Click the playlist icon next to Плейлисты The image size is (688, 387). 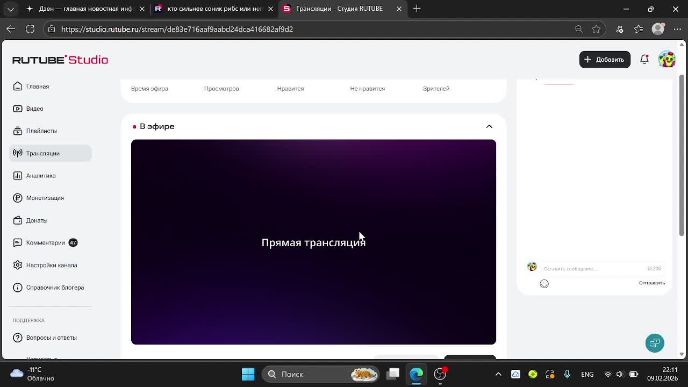(18, 131)
